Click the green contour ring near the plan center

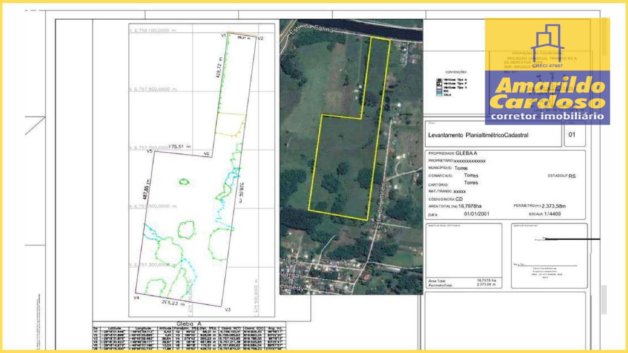(x=184, y=181)
